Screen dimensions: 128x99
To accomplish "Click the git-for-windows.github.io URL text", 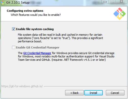I will [22, 86].
